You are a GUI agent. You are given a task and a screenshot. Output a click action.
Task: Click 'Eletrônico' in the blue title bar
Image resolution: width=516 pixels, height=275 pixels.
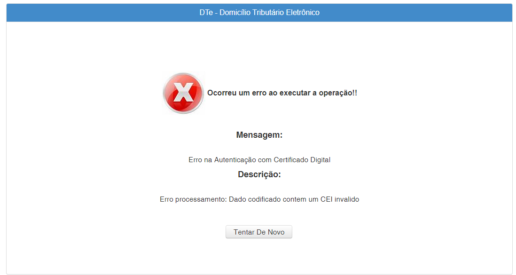[303, 13]
